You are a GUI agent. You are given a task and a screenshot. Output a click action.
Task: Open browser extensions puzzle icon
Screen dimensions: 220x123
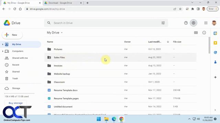(x=192, y=9)
